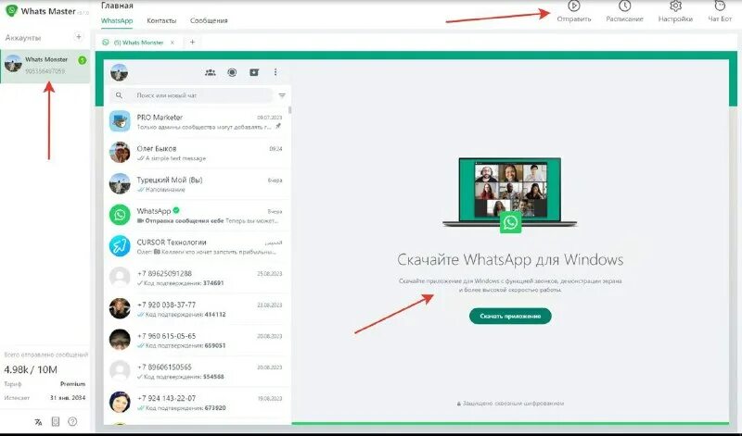Open the Status circle icon
The image size is (742, 436).
tap(232, 72)
